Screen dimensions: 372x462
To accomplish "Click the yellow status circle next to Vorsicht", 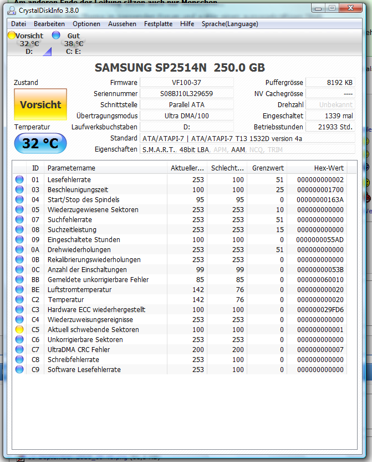I will click(x=12, y=35).
